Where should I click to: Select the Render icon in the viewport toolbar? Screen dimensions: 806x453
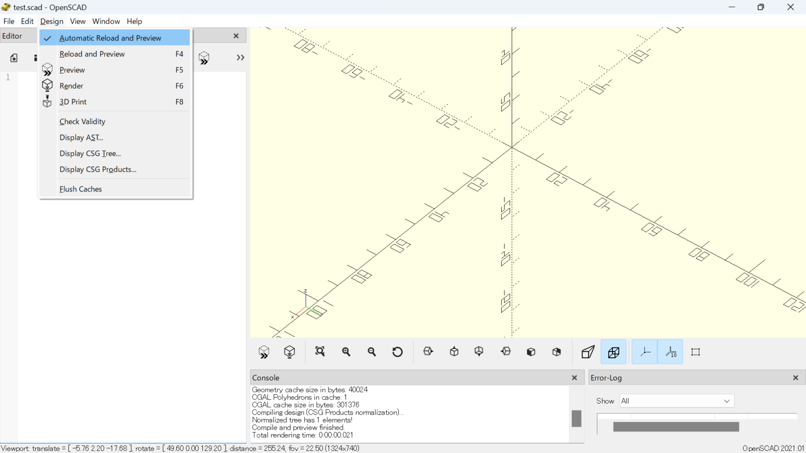(x=289, y=352)
